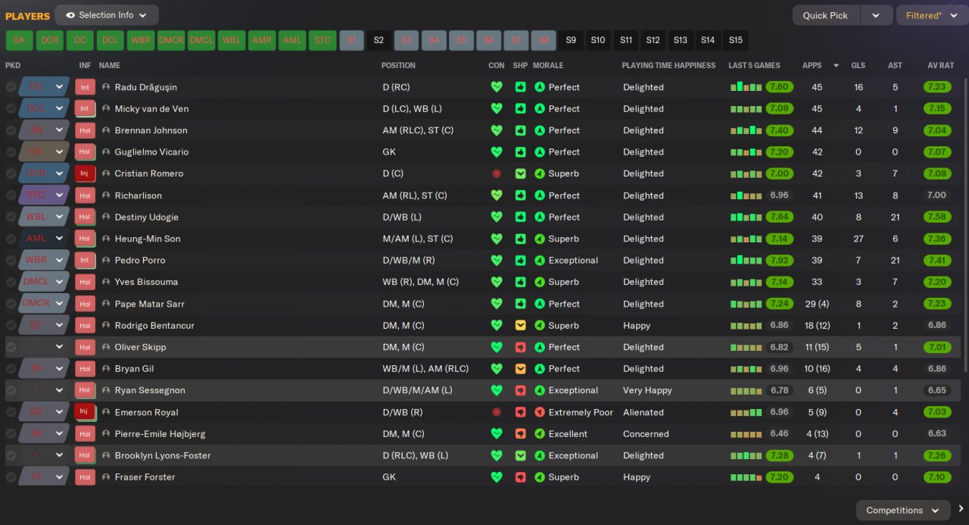Toggle selection circle for Brennan Johnson

(11, 130)
